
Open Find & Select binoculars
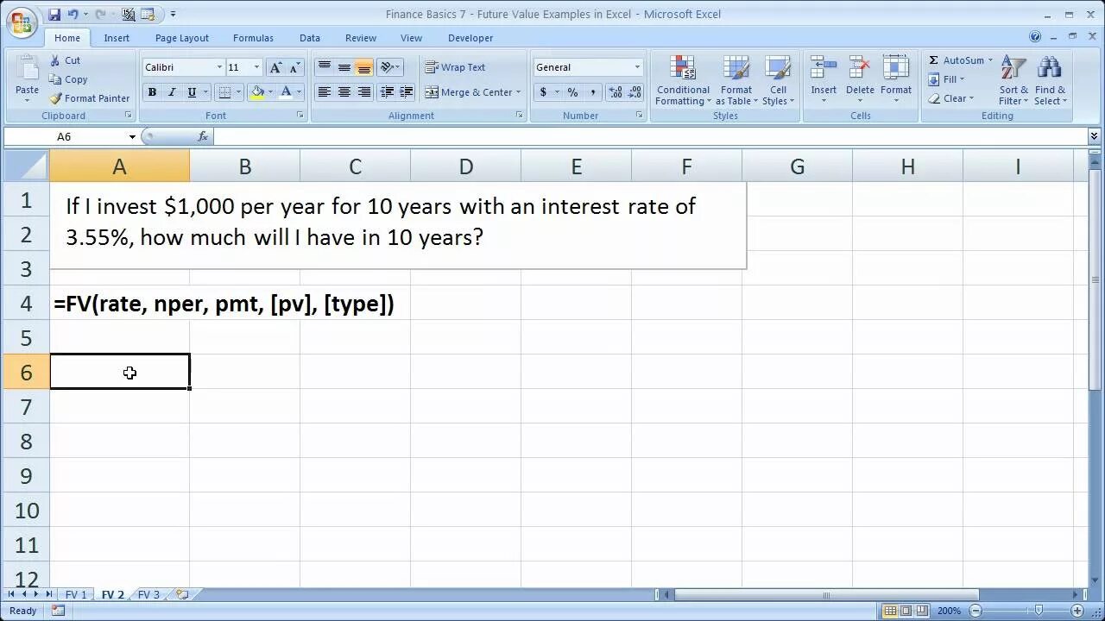point(1051,81)
